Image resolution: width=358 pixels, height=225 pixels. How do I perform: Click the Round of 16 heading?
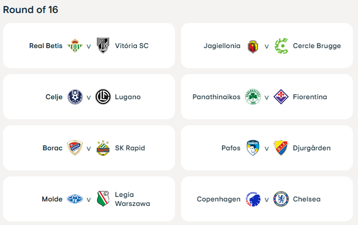30,10
